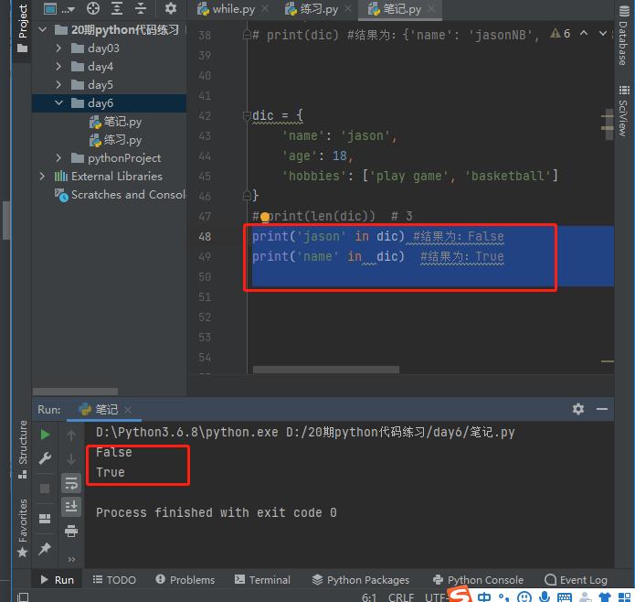This screenshot has height=602, width=635.
Task: Hide the Run tool window
Action: tap(602, 409)
